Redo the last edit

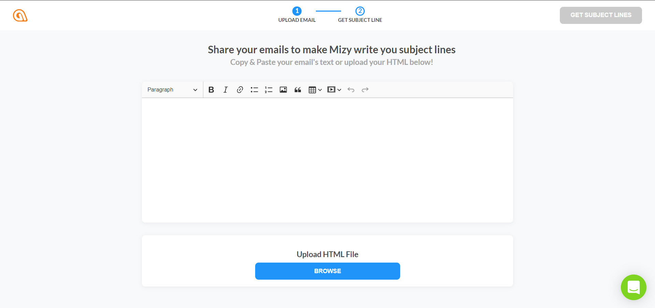[365, 89]
